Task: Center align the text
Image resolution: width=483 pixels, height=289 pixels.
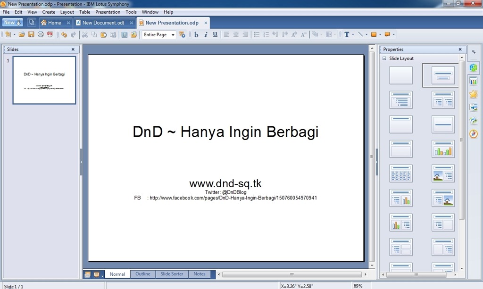Action: tap(236, 34)
